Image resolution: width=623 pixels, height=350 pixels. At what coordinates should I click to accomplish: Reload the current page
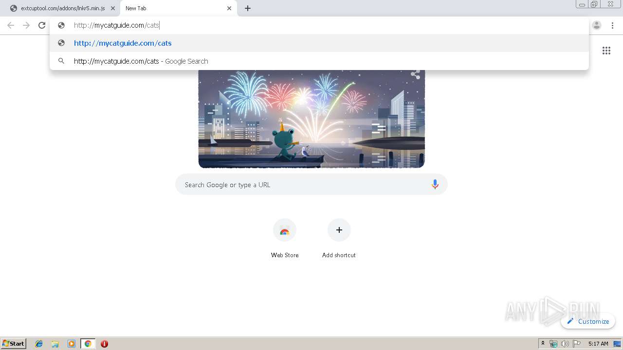(x=42, y=25)
